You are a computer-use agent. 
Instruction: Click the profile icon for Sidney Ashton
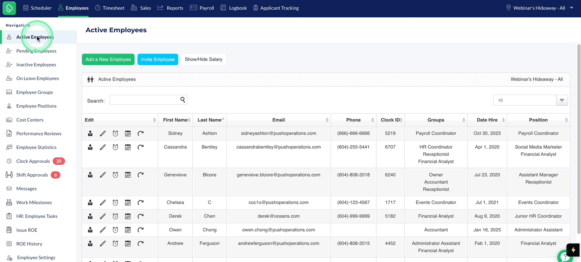pos(90,133)
